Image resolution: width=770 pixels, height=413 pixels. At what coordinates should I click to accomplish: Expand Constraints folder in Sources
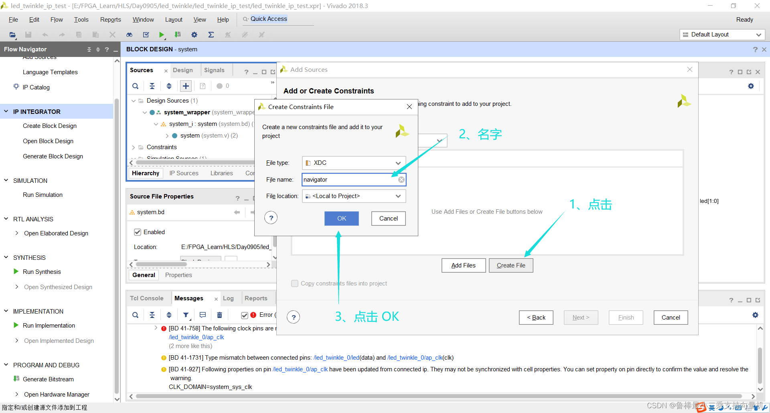(133, 147)
